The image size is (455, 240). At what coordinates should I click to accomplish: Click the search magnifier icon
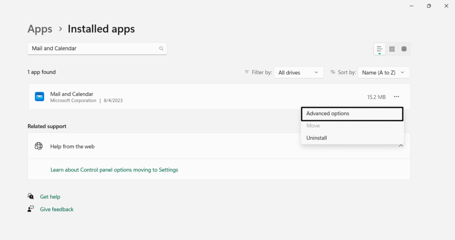pyautogui.click(x=161, y=48)
